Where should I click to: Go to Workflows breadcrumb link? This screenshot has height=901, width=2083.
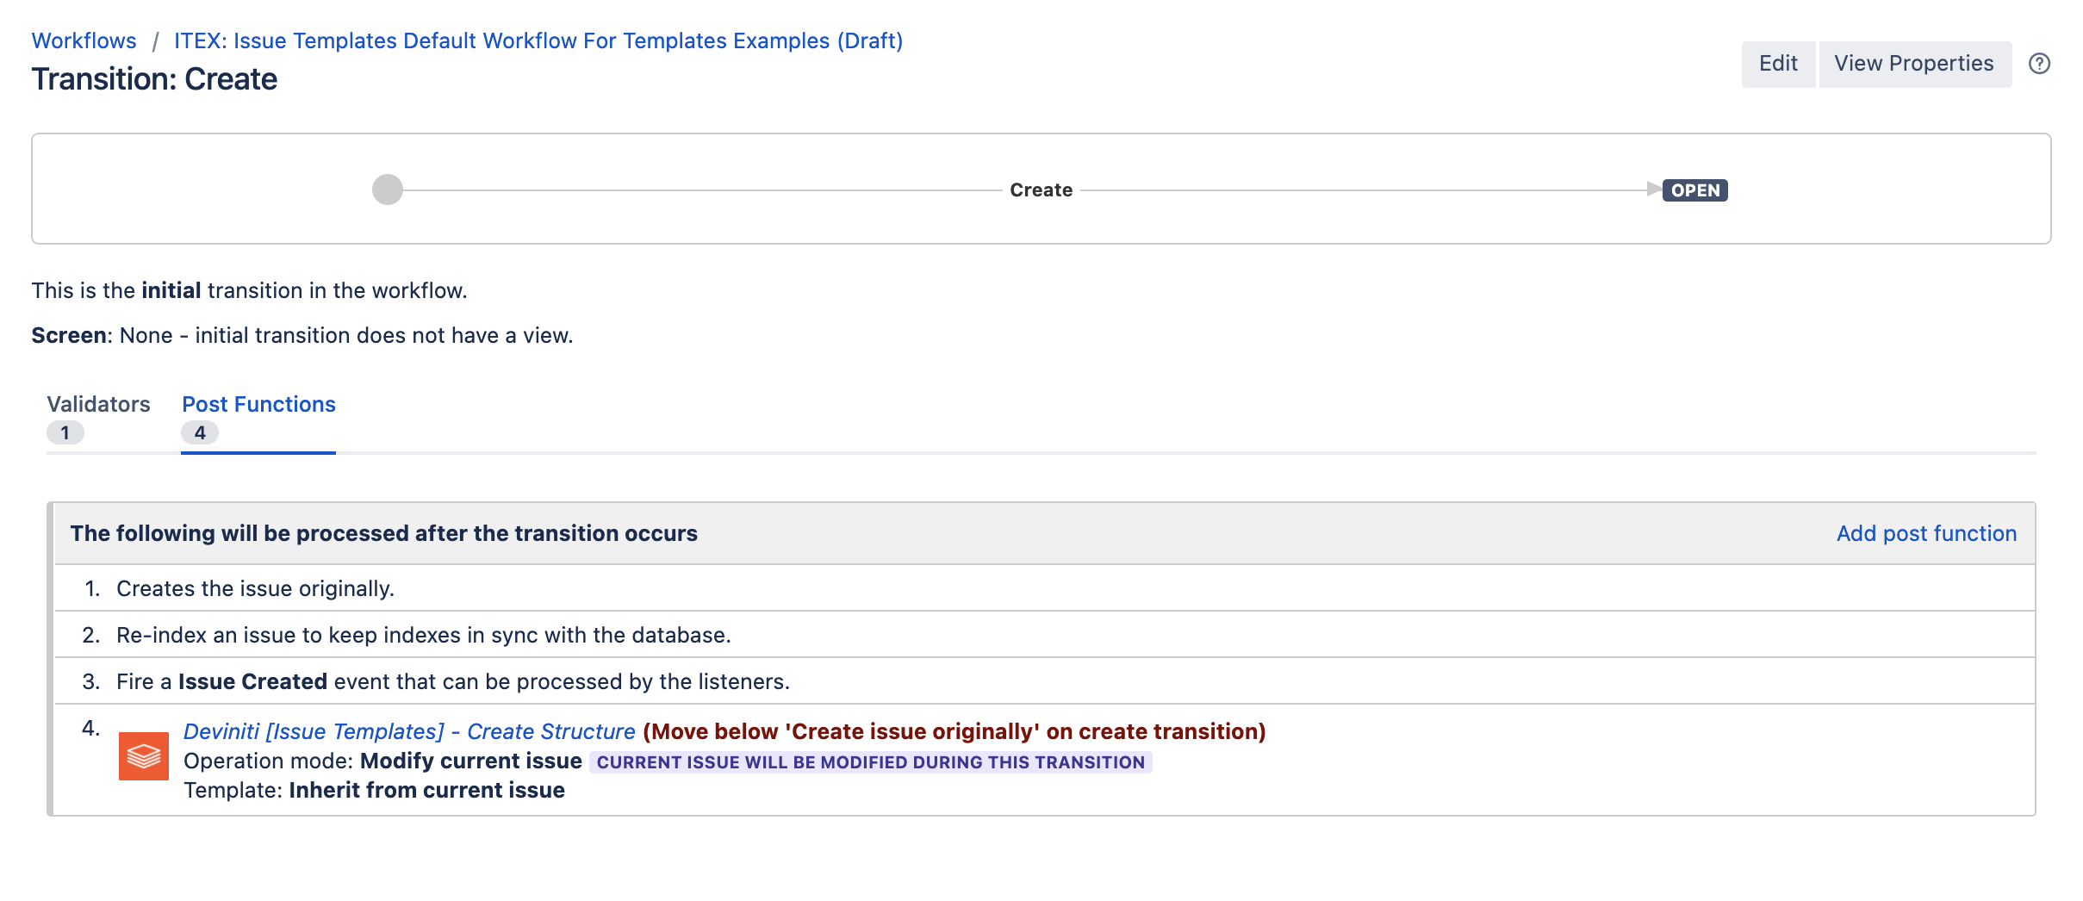[x=84, y=40]
